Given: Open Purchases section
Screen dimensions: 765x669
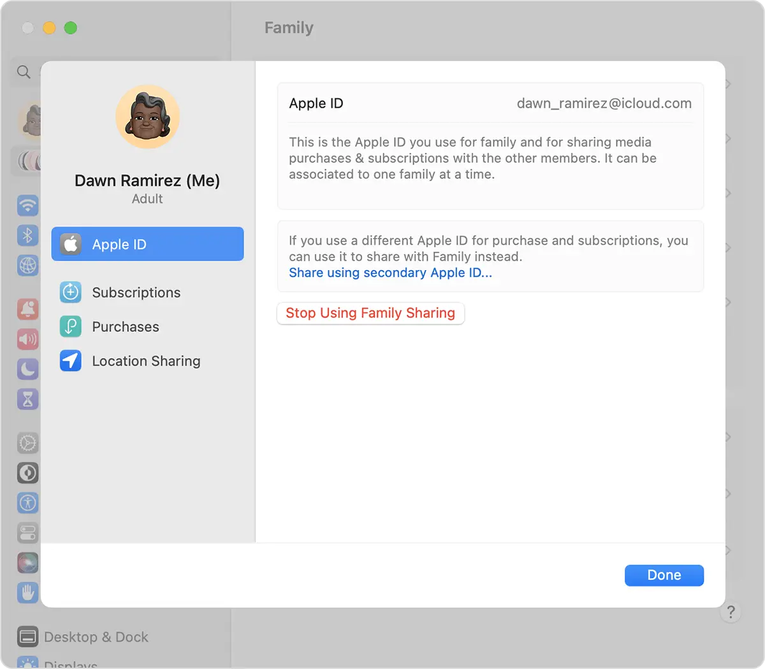Looking at the screenshot, I should click(147, 327).
